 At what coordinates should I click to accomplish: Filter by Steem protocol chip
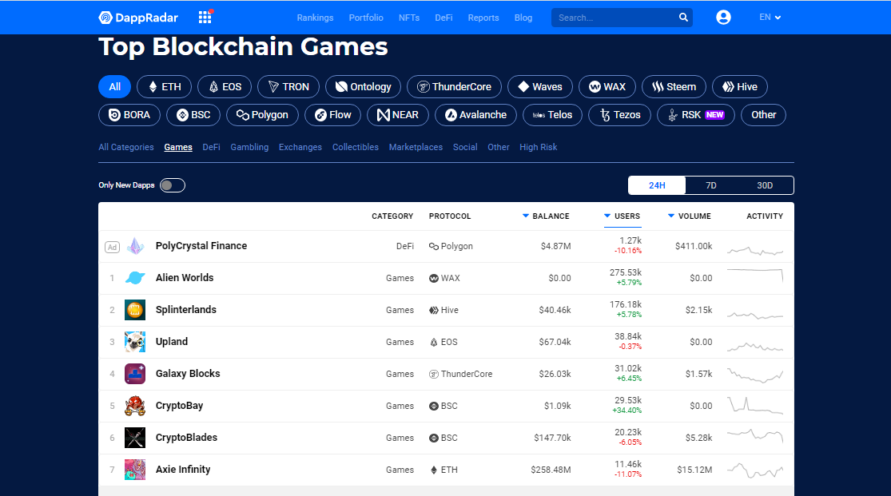pyautogui.click(x=674, y=87)
